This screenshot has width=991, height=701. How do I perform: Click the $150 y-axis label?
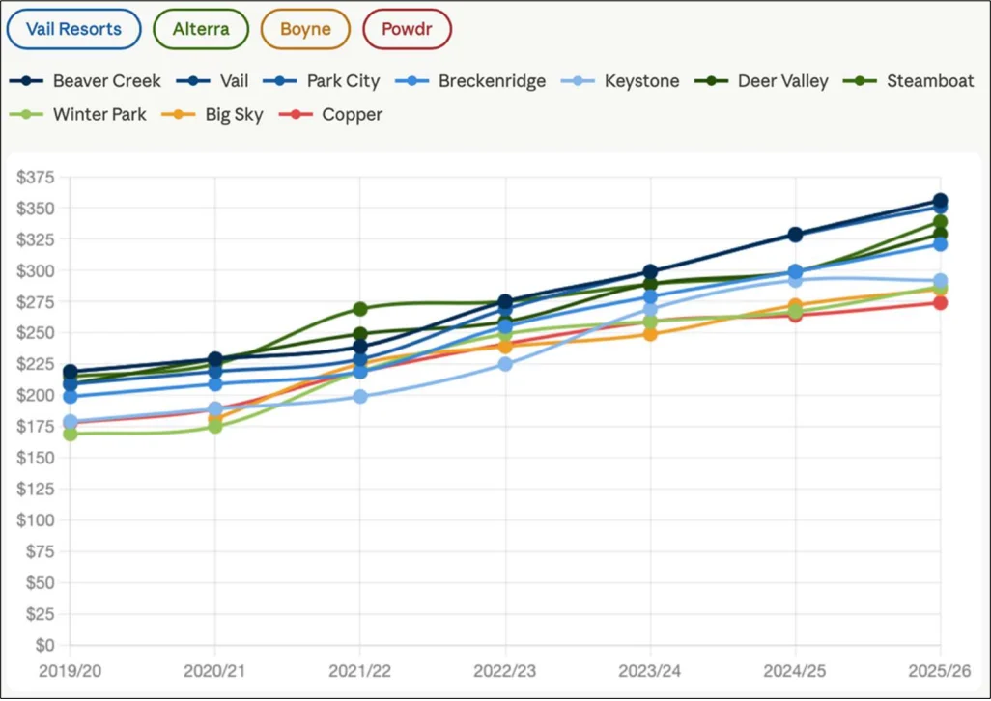tap(36, 458)
